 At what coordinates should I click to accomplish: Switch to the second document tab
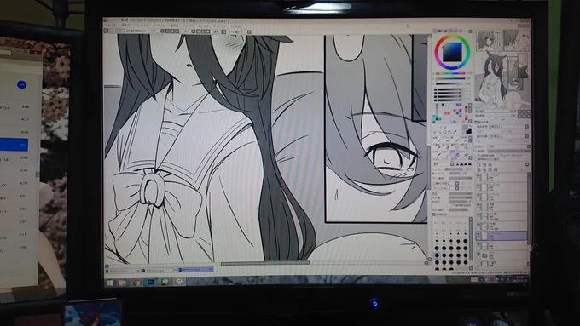pyautogui.click(x=159, y=271)
